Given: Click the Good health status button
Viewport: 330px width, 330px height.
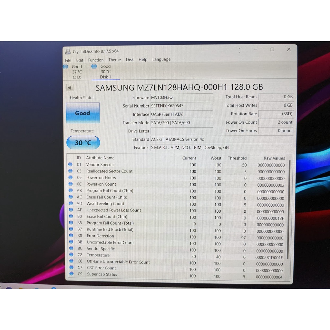Looking at the screenshot, I should pyautogui.click(x=83, y=113).
